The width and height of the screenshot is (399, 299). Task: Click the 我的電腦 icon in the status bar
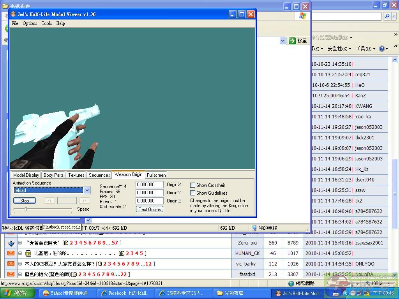coord(254,228)
